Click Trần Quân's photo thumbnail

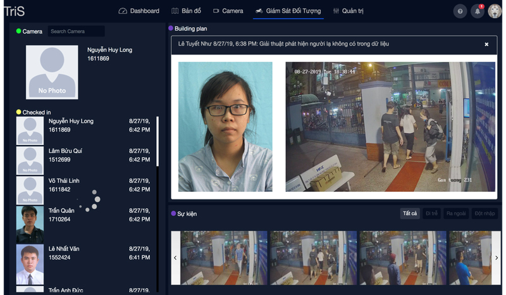tap(30, 224)
